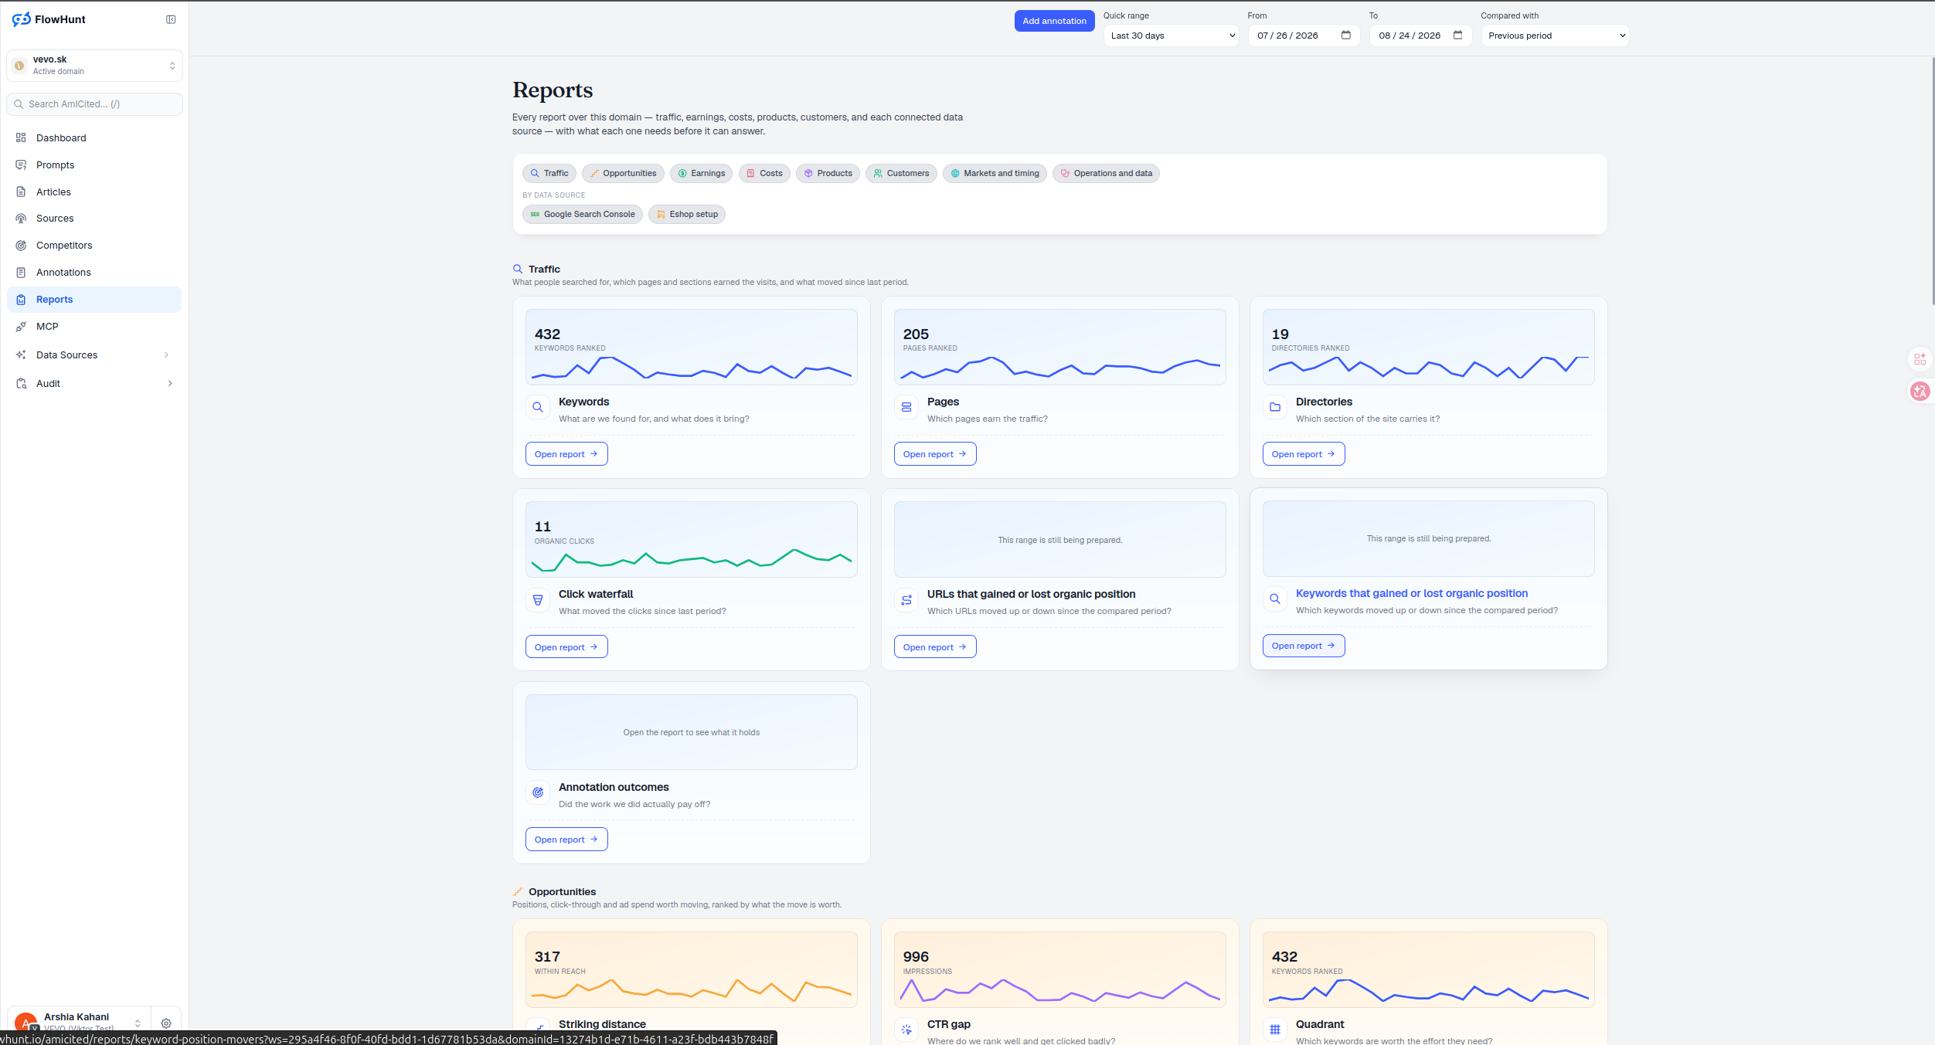Open the Quadrant report title
Viewport: 1935px width, 1045px height.
coord(1320,1024)
